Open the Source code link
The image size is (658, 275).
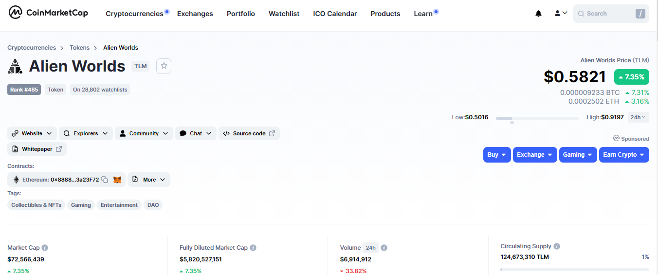pyautogui.click(x=249, y=133)
